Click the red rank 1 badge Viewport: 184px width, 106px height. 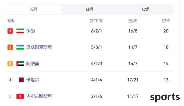tap(10, 31)
